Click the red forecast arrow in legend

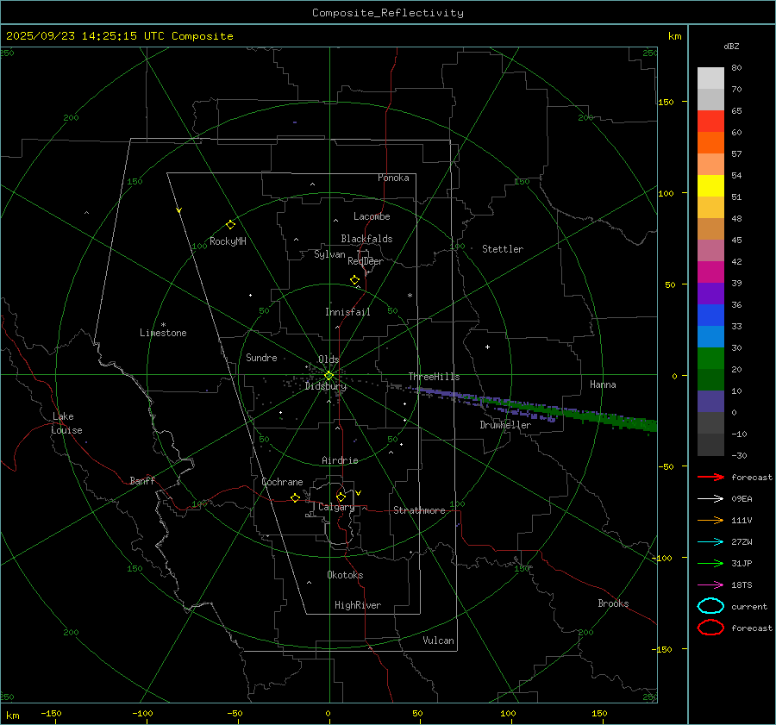(x=710, y=478)
